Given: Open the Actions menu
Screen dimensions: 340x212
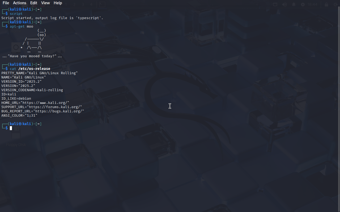Looking at the screenshot, I should pyautogui.click(x=20, y=3).
